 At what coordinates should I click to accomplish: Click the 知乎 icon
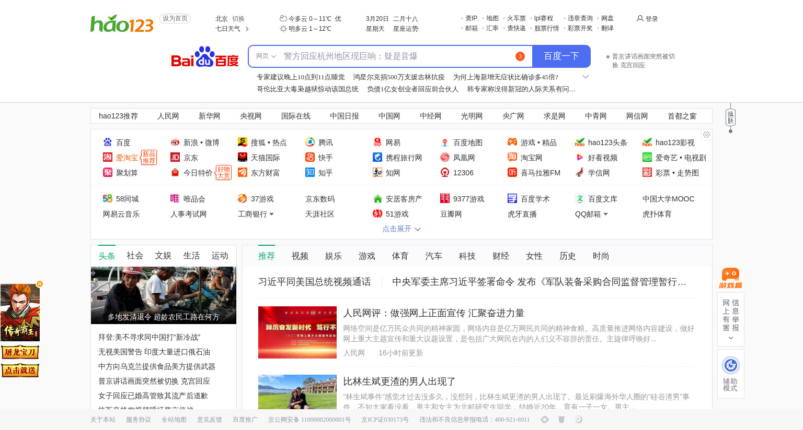pos(310,173)
